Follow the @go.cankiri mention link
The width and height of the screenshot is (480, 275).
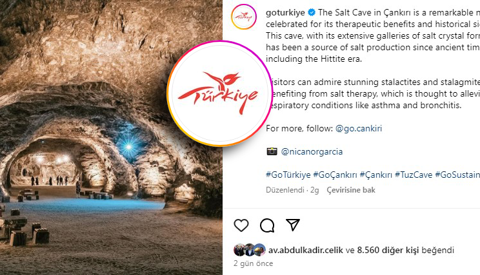pyautogui.click(x=359, y=128)
